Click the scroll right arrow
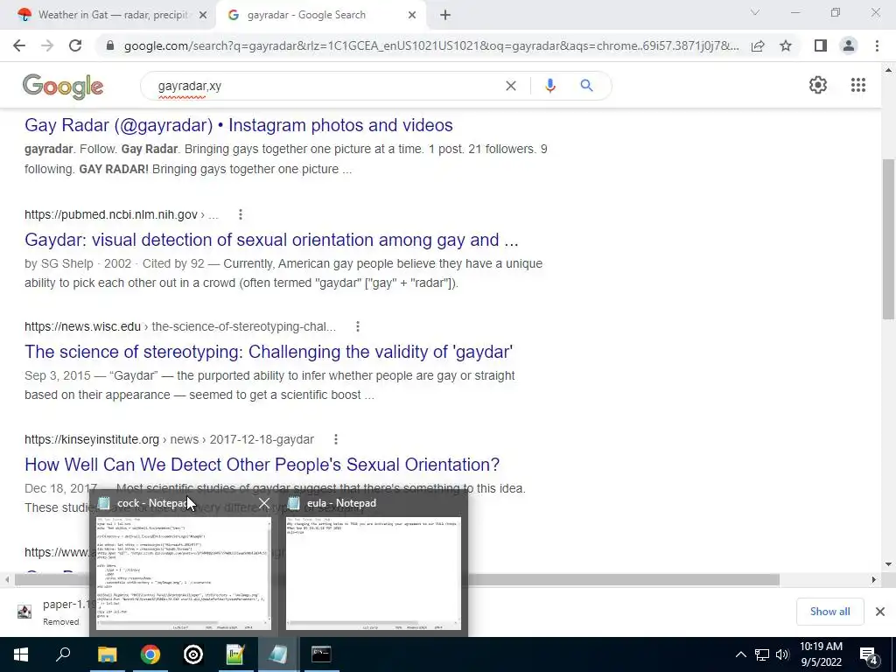This screenshot has width=896, height=672. pyautogui.click(x=874, y=580)
